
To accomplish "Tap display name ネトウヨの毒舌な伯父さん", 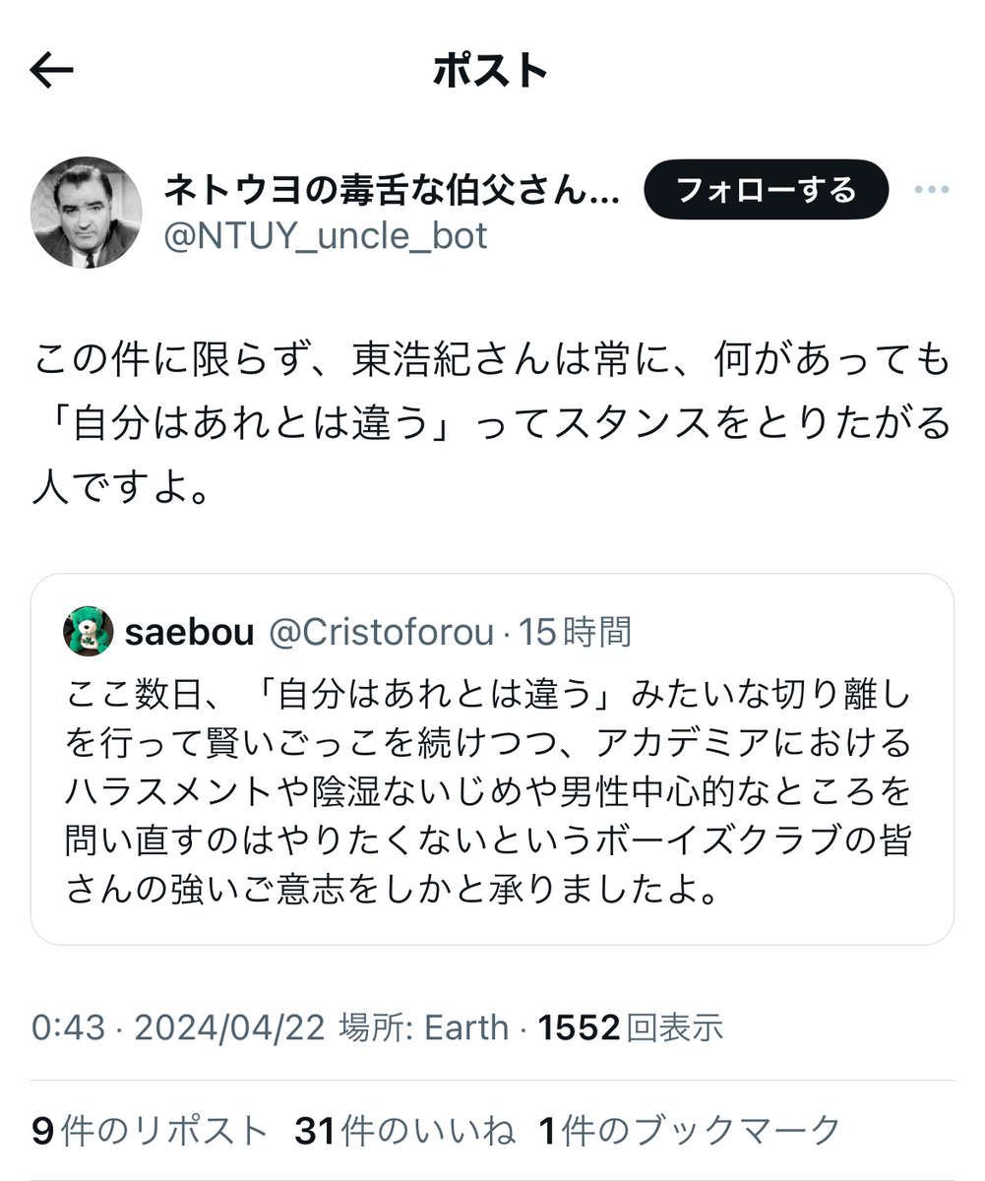I will click(391, 189).
